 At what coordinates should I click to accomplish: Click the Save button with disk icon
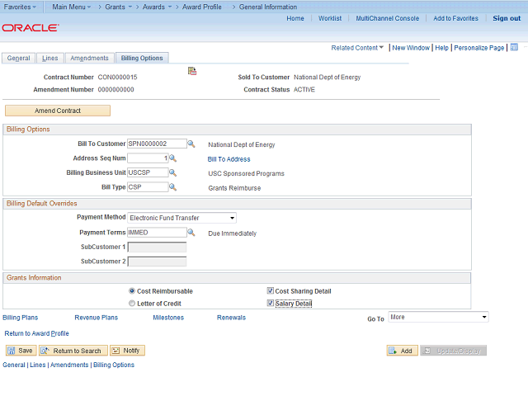pos(21,351)
